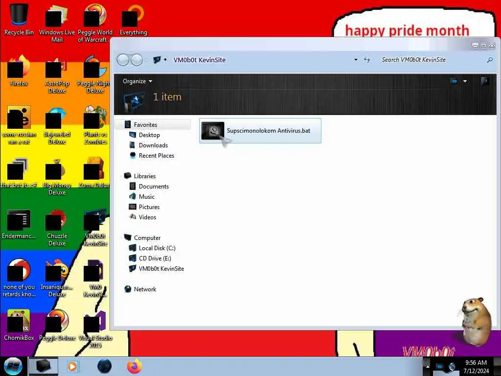The image size is (501, 376).
Task: Open the taskbar clock showing 9:56 AM
Action: click(x=476, y=367)
